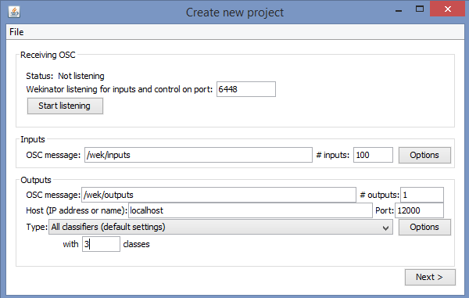
Task: Minimize the Create new project window
Action: [x=399, y=10]
